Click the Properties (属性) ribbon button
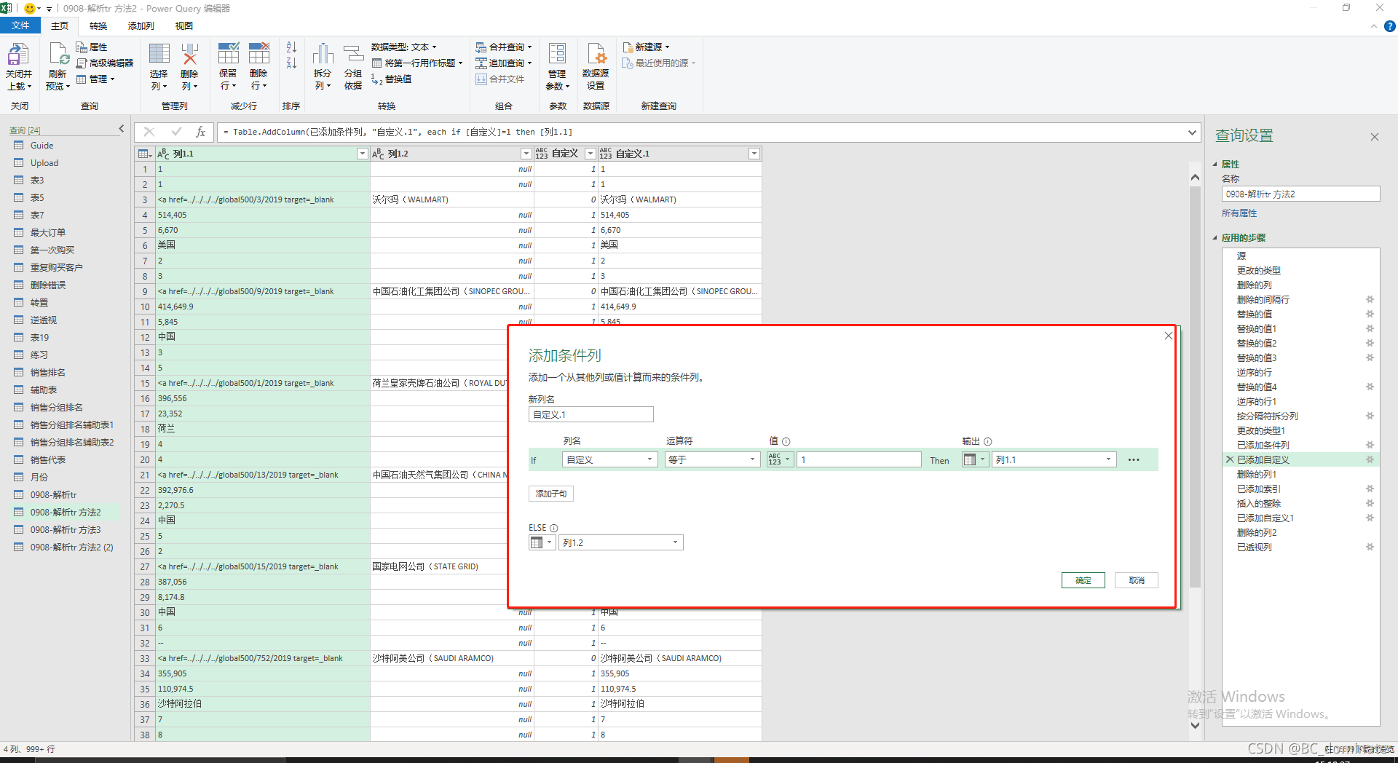This screenshot has height=763, width=1398. (x=92, y=47)
